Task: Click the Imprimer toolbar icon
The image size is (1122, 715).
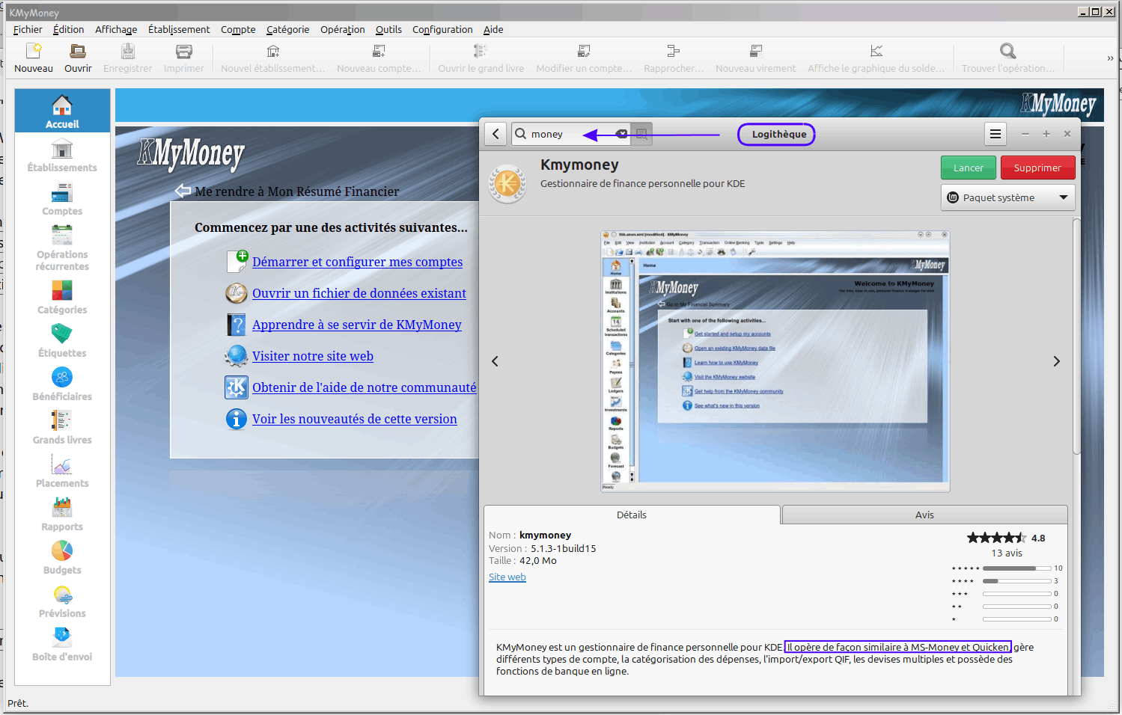Action: tap(183, 56)
